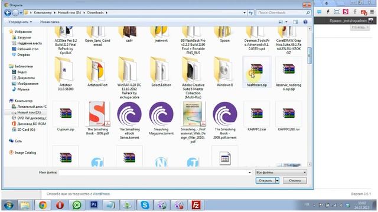Select Сеть in the sidebar

tap(18, 141)
